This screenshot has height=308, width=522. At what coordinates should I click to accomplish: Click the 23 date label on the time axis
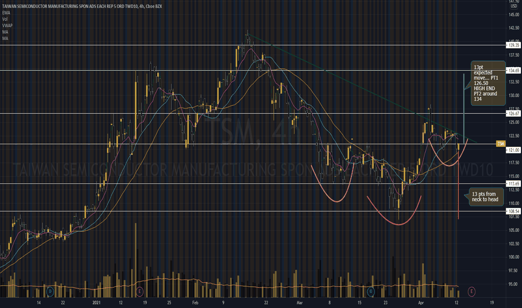385,302
